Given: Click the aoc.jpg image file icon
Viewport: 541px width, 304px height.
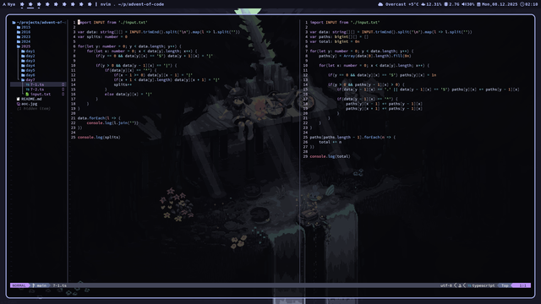Looking at the screenshot, I should 19,104.
